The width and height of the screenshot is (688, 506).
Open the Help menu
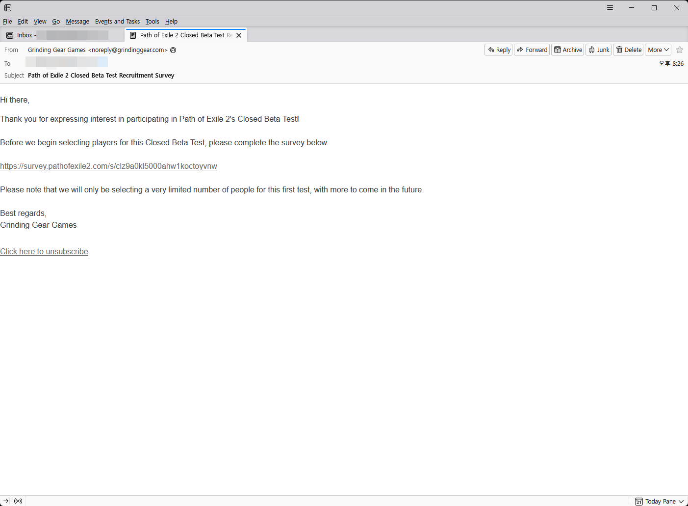pyautogui.click(x=171, y=22)
